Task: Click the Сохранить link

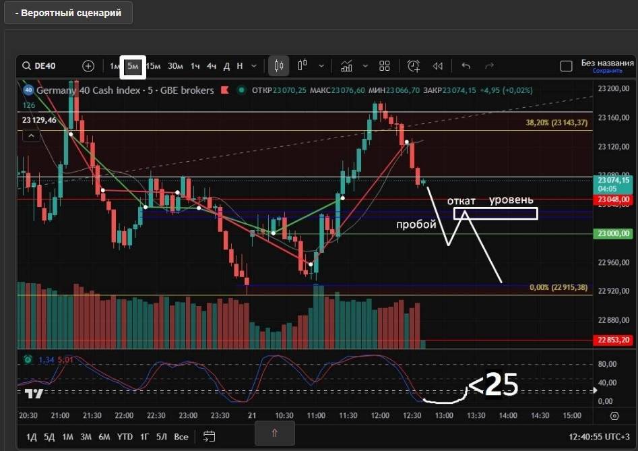Action: point(607,71)
